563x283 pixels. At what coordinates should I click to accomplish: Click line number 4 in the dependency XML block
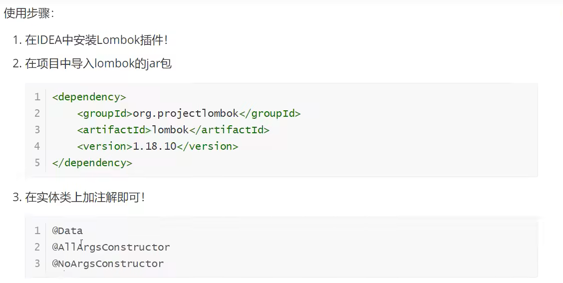(37, 146)
